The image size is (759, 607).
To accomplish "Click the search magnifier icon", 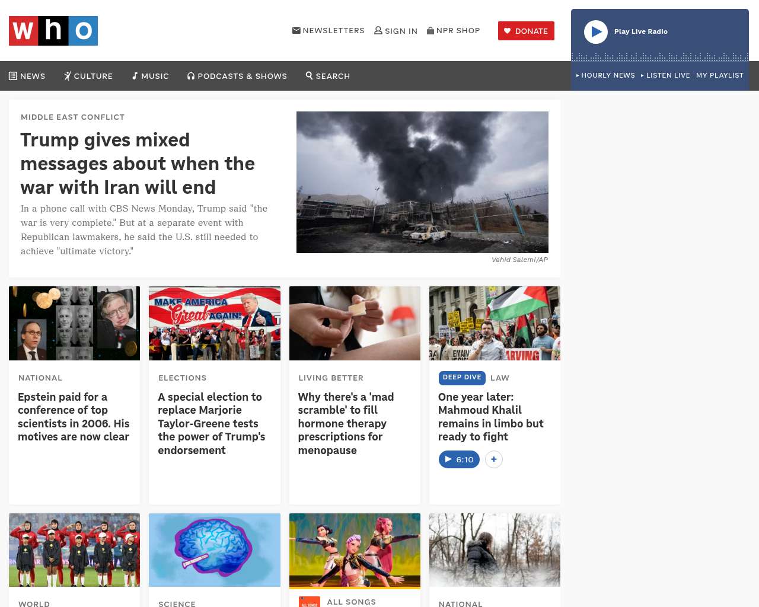I will click(x=309, y=75).
